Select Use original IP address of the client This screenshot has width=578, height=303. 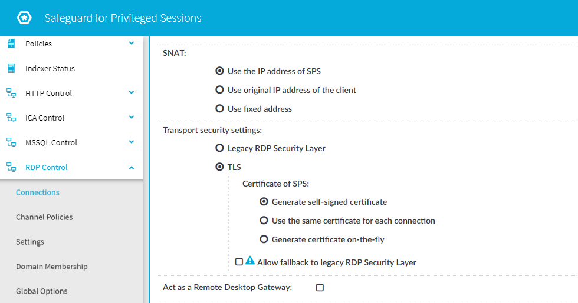[x=219, y=89]
